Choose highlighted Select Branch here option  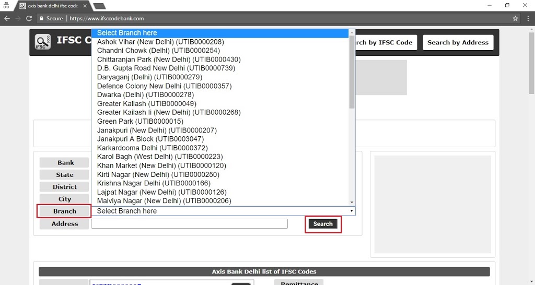(220, 33)
